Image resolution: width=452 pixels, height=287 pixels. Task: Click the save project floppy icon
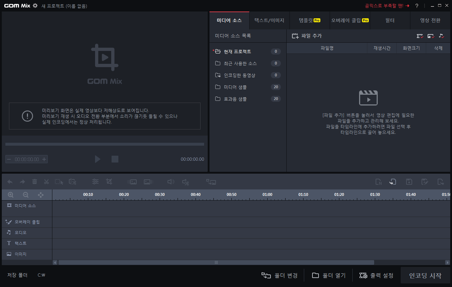(409, 182)
